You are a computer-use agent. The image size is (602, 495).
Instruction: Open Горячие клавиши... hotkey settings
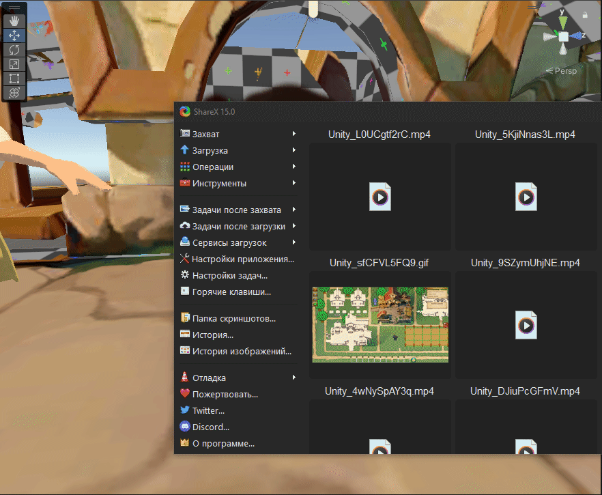(x=238, y=292)
